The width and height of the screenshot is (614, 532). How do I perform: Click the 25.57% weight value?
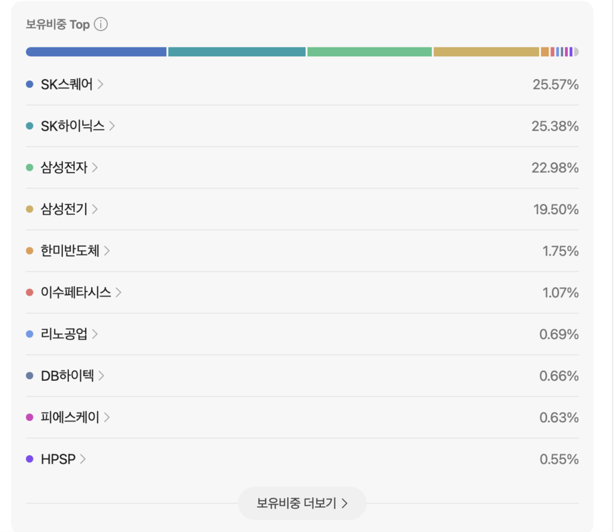[555, 85]
